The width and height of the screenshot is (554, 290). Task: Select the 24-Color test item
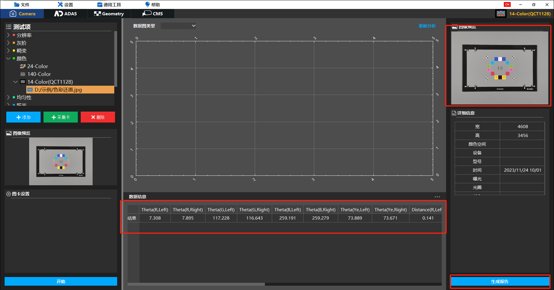(x=38, y=66)
